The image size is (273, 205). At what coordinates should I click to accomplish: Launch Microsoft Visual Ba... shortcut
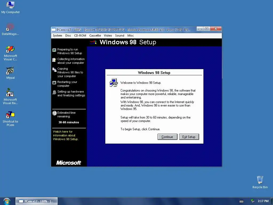[10, 96]
